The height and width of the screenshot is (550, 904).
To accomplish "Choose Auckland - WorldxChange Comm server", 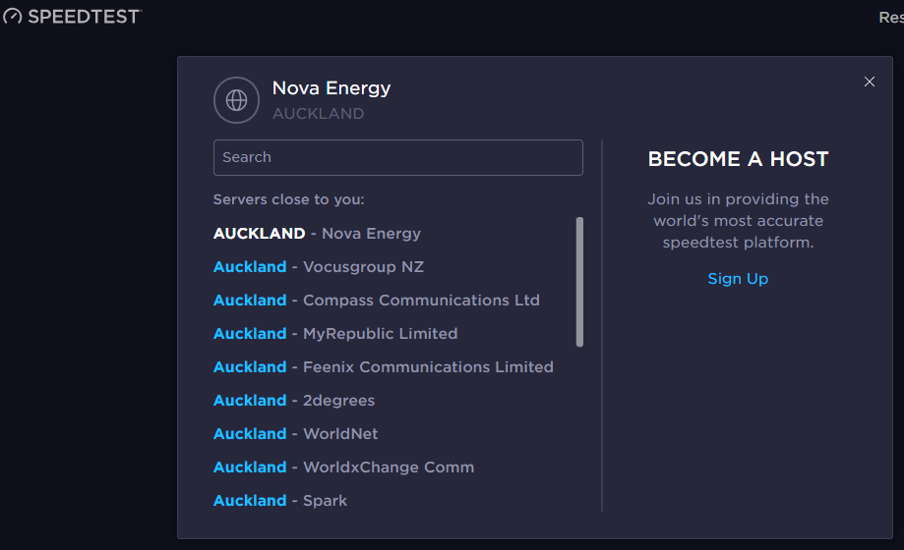I will click(343, 467).
